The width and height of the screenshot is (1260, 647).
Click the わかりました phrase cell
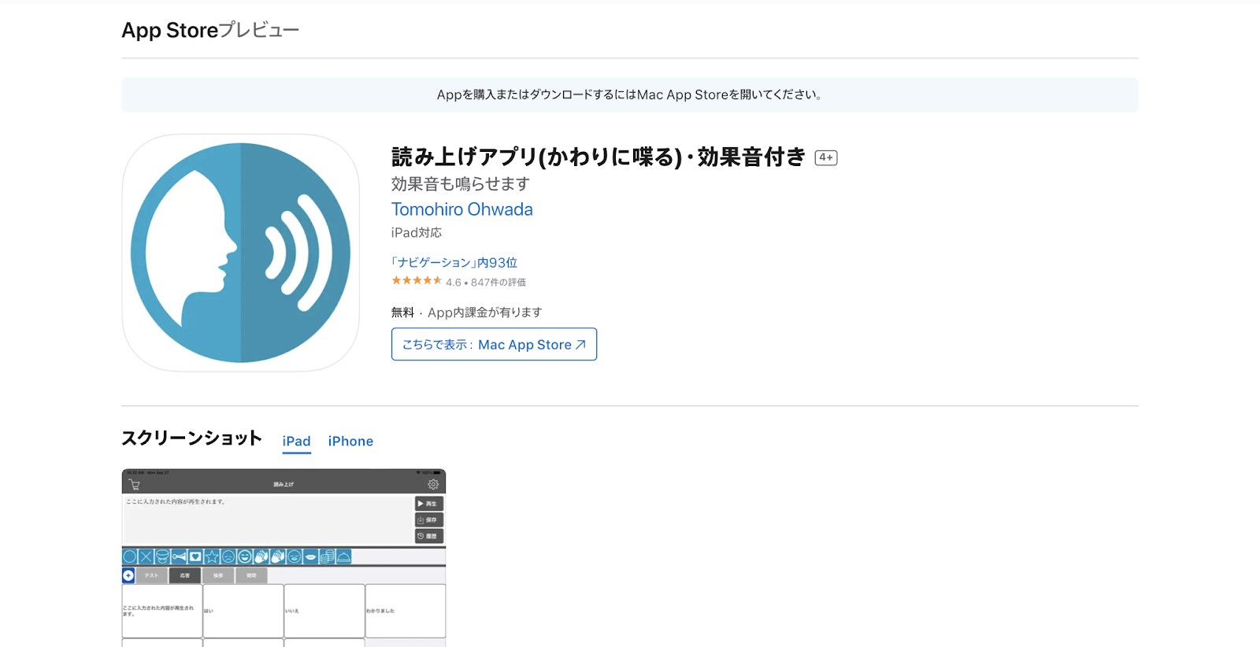tap(406, 611)
